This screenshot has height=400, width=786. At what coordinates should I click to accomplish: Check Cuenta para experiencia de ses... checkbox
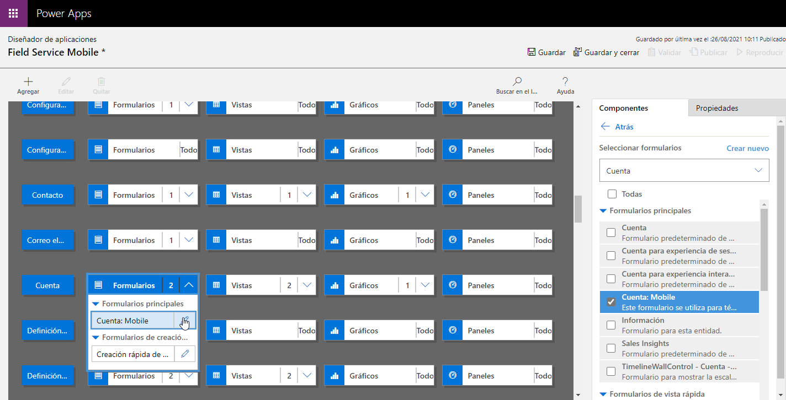611,256
